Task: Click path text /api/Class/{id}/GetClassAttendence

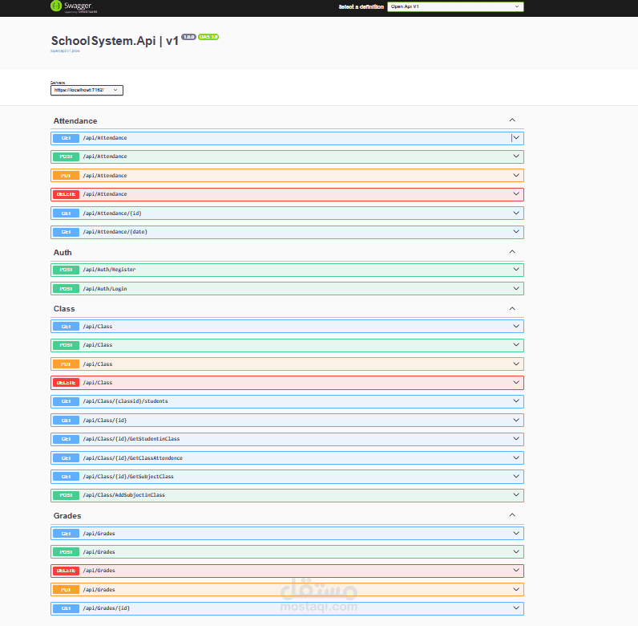Action: coord(132,458)
